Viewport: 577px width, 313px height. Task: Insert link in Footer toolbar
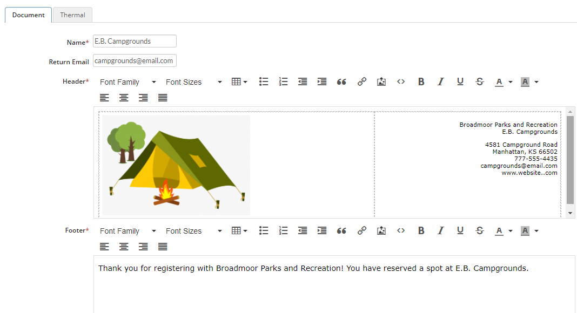(x=362, y=230)
